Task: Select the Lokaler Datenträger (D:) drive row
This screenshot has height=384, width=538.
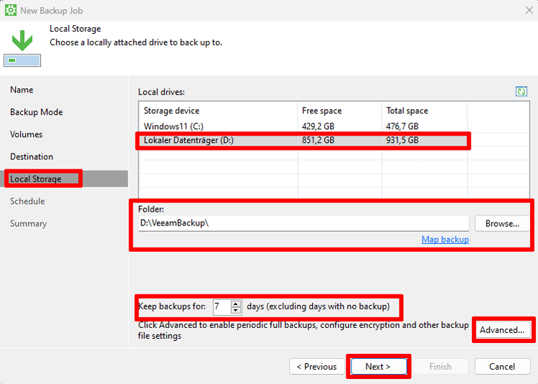Action: click(303, 140)
